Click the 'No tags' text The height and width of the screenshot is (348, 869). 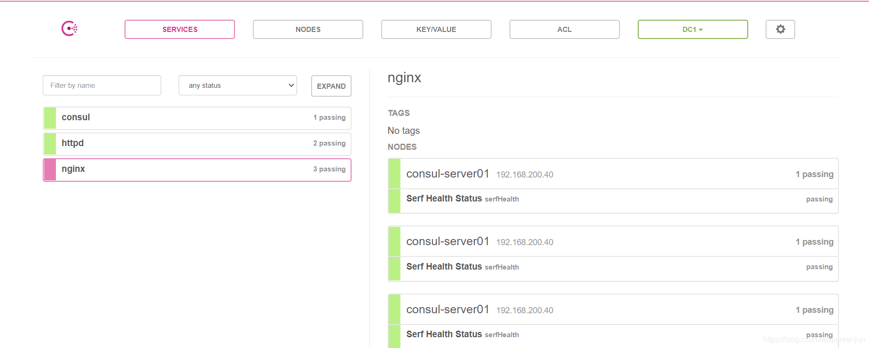point(404,131)
